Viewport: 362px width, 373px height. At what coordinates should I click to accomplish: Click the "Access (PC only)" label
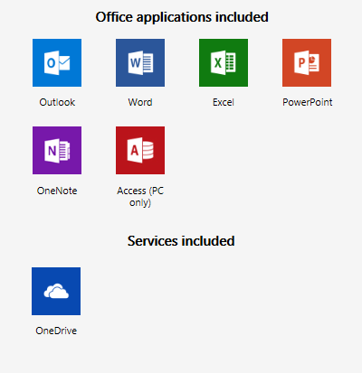pos(140,197)
